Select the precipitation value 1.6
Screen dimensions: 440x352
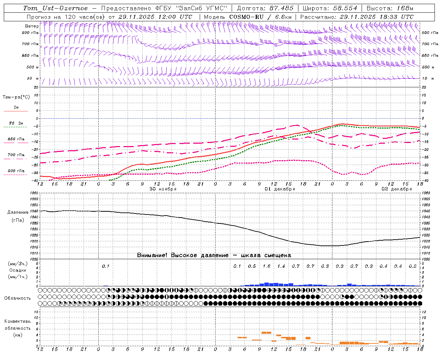(266, 266)
